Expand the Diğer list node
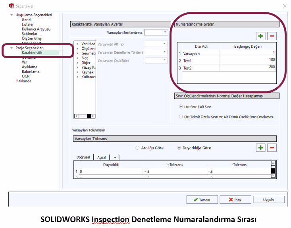The height and width of the screenshot is (228, 291). coord(77,63)
